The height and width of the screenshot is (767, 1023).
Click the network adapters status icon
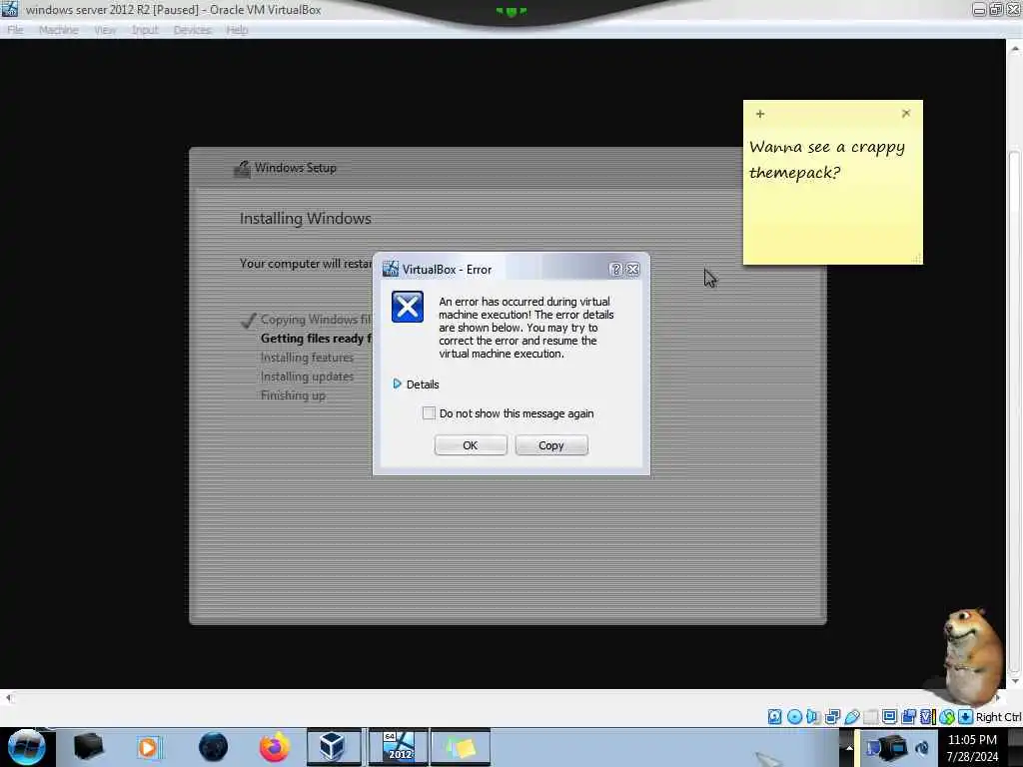[832, 717]
